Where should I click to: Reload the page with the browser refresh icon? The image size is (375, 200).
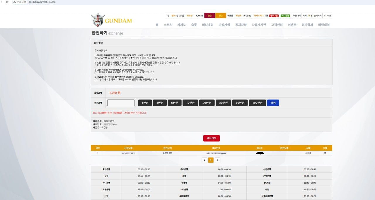coord(7,2)
